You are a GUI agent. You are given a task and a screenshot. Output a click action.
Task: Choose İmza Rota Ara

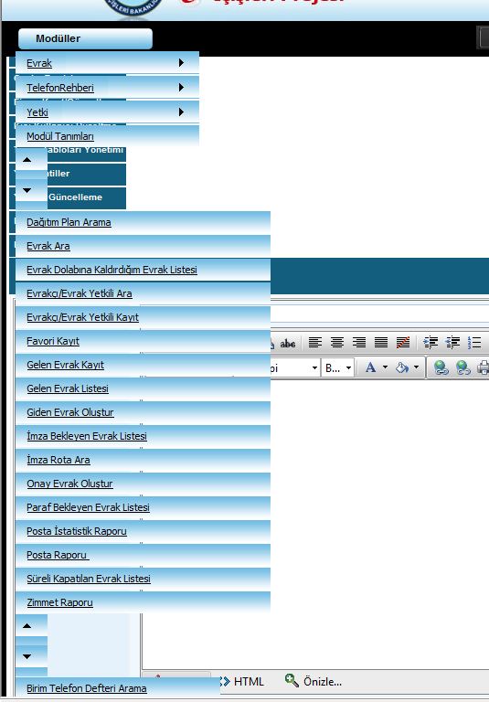click(143, 460)
